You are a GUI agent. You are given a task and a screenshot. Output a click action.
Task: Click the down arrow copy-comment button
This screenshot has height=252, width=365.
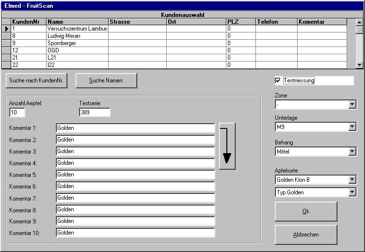coord(227,146)
